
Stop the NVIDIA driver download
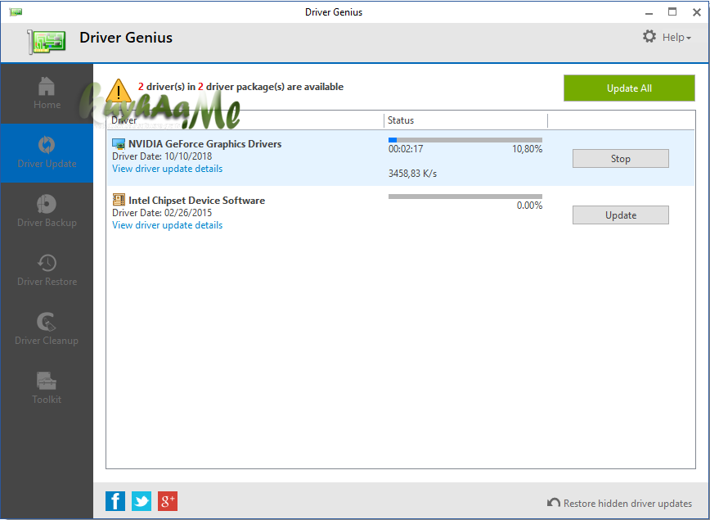(620, 159)
